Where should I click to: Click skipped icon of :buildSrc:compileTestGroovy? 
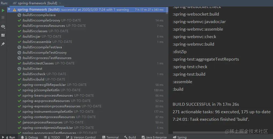pyautogui.click(x=19, y=53)
